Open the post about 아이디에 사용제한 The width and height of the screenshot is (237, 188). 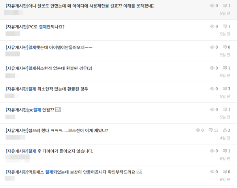[x=75, y=6]
